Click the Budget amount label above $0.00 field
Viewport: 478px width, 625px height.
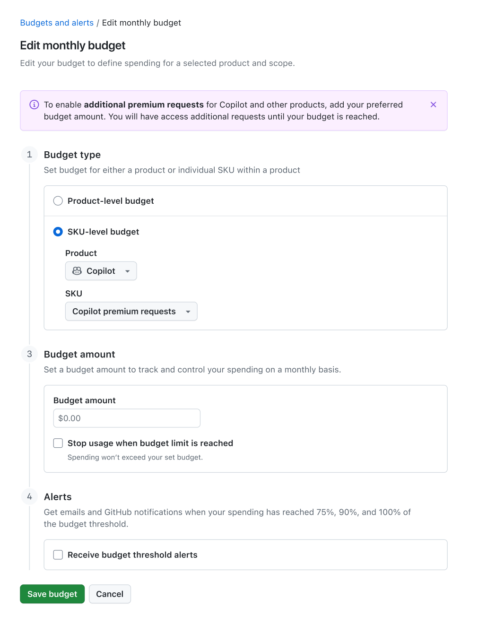coord(84,400)
